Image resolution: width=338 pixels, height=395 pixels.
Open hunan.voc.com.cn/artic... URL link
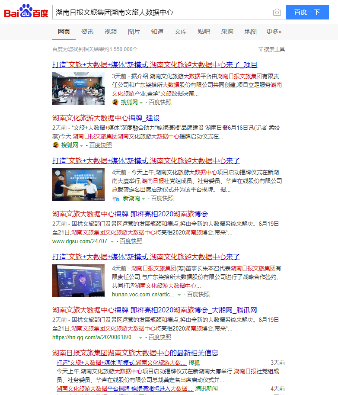click(143, 294)
